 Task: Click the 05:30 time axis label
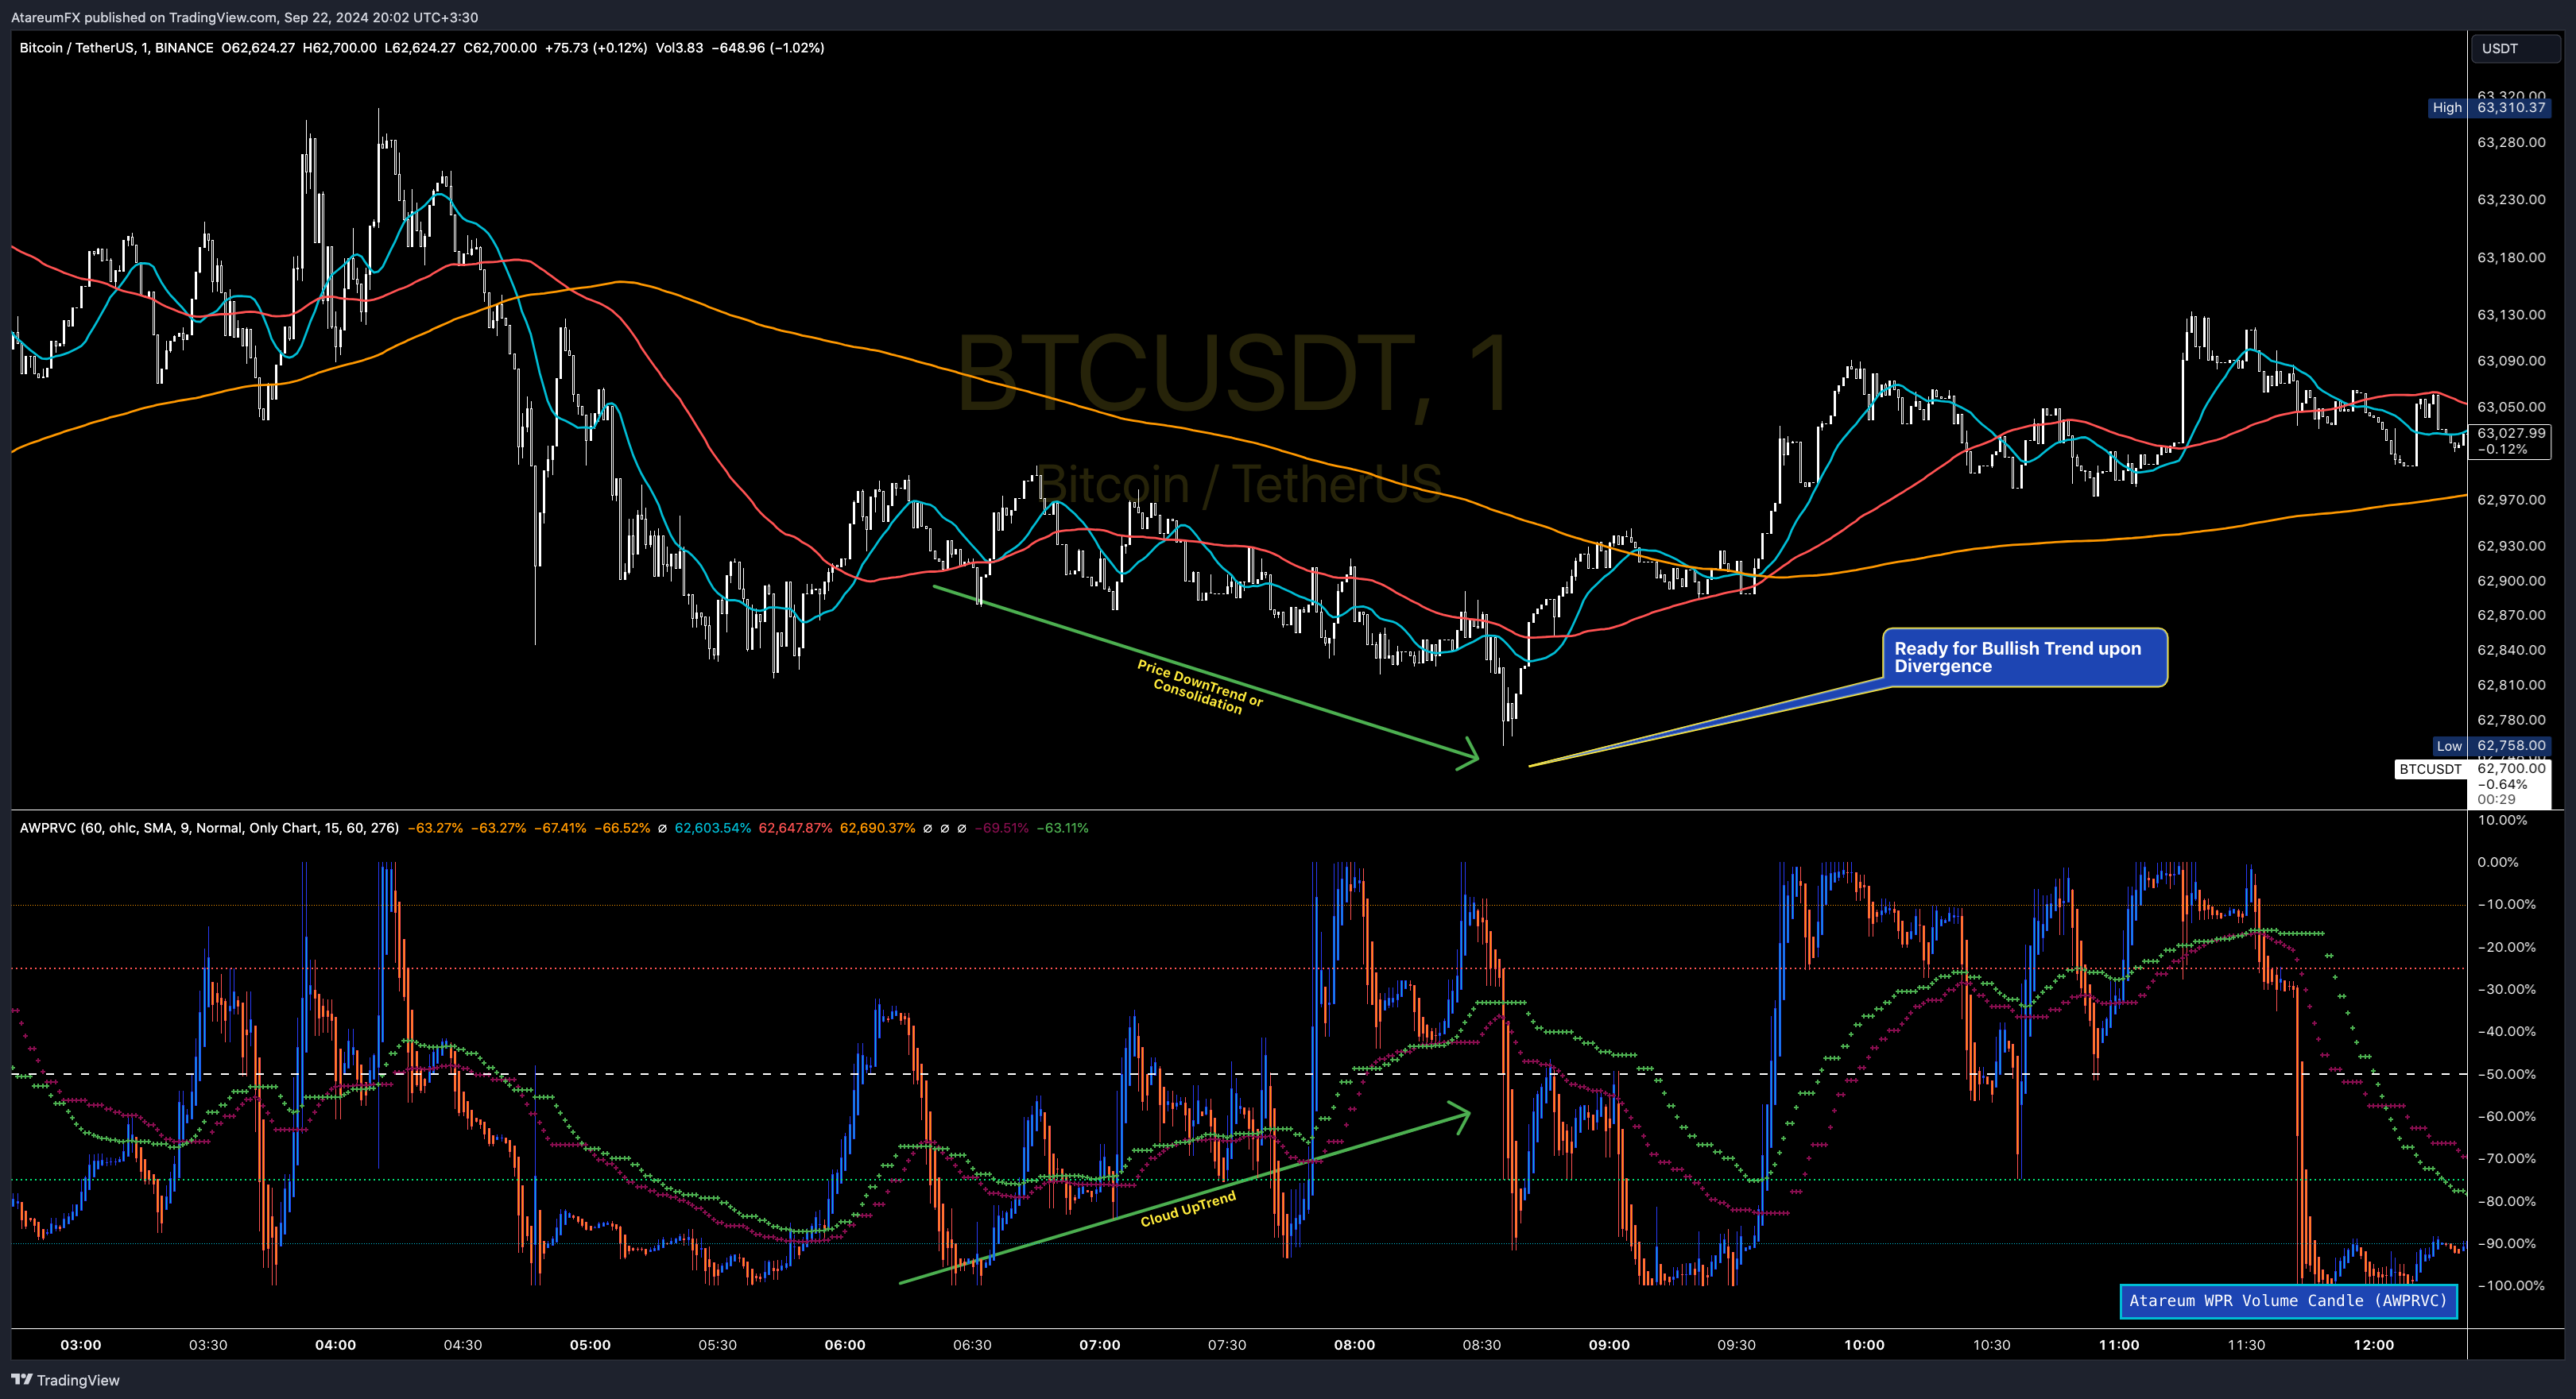click(x=717, y=1345)
